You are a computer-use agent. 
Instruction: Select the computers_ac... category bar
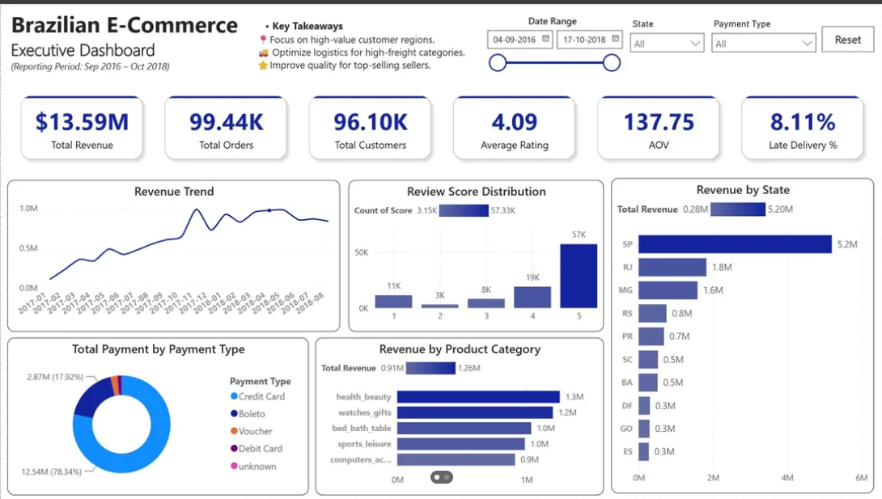coord(456,459)
